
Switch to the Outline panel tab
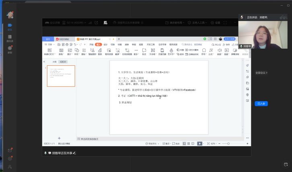(54, 62)
